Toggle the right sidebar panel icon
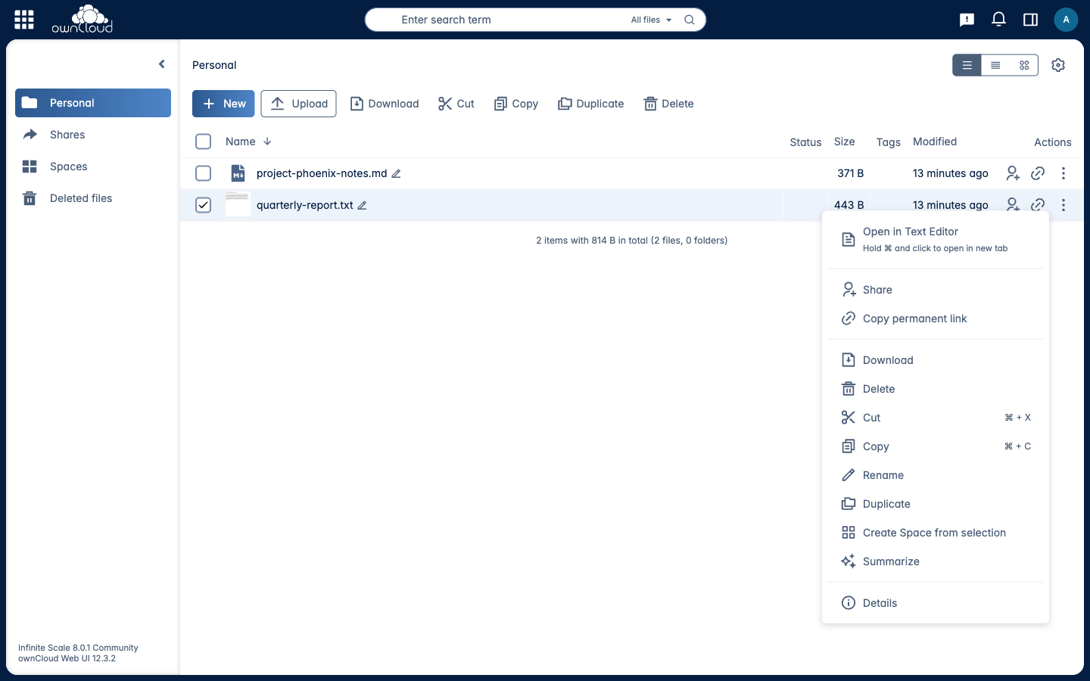 point(1030,20)
